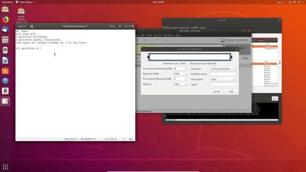Open the Partition menu in GParted
This screenshot has width=306, height=172.
point(168,35)
